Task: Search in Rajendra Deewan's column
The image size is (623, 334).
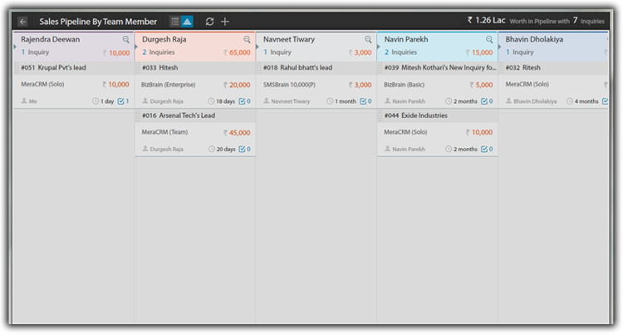Action: [126, 39]
